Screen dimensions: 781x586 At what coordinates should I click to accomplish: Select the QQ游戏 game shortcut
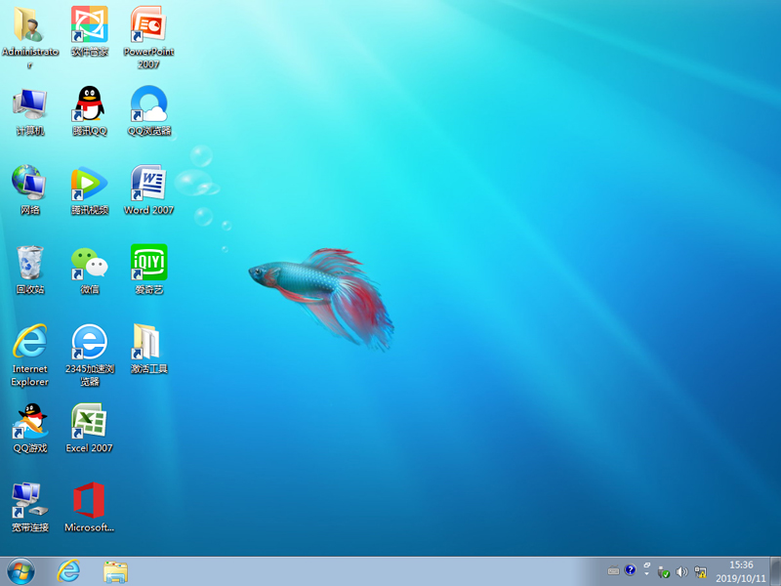[x=29, y=422]
